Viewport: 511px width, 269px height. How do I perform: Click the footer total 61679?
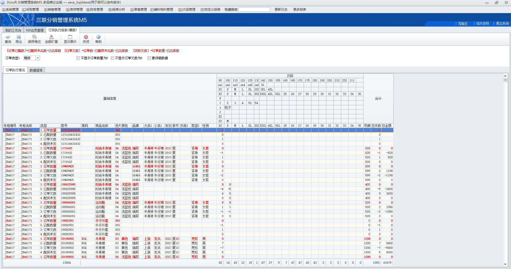point(387,263)
